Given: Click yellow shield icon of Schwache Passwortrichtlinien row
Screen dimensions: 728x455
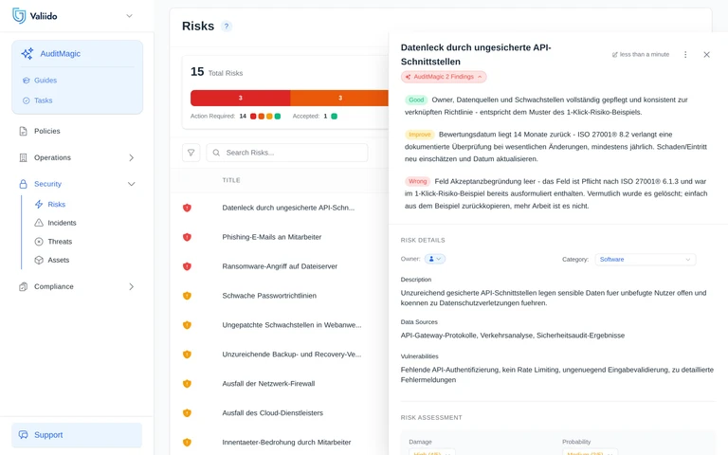Looking at the screenshot, I should click(187, 296).
